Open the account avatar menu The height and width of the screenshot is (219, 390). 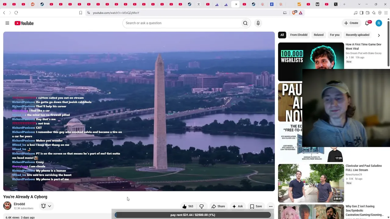pyautogui.click(x=379, y=23)
